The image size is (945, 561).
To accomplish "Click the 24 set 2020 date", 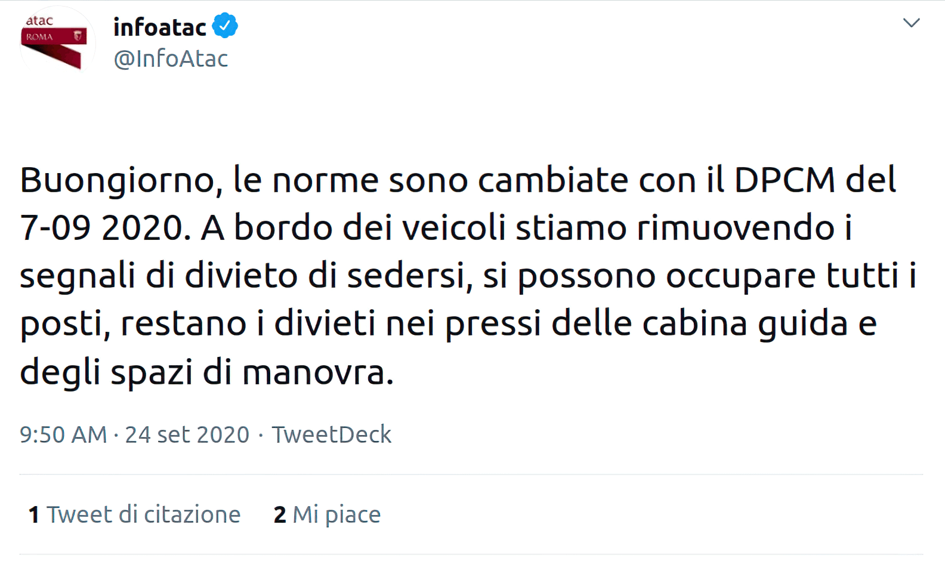I will pyautogui.click(x=187, y=434).
